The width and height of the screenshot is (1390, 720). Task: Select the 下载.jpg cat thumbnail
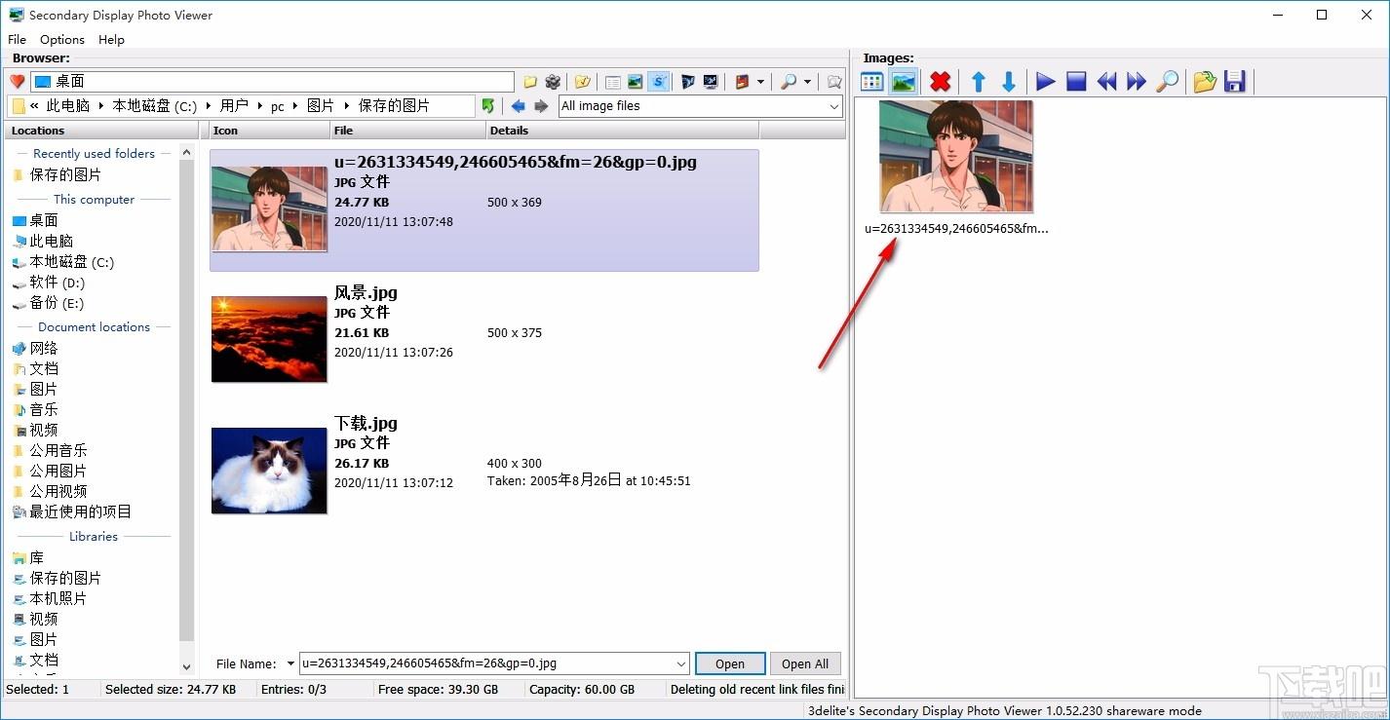(269, 471)
